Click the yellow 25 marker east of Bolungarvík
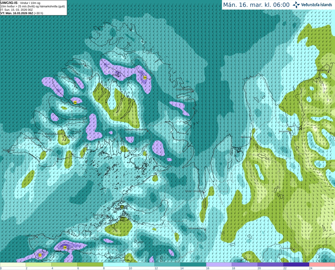This screenshot has height=270, width=335. coord(145,78)
